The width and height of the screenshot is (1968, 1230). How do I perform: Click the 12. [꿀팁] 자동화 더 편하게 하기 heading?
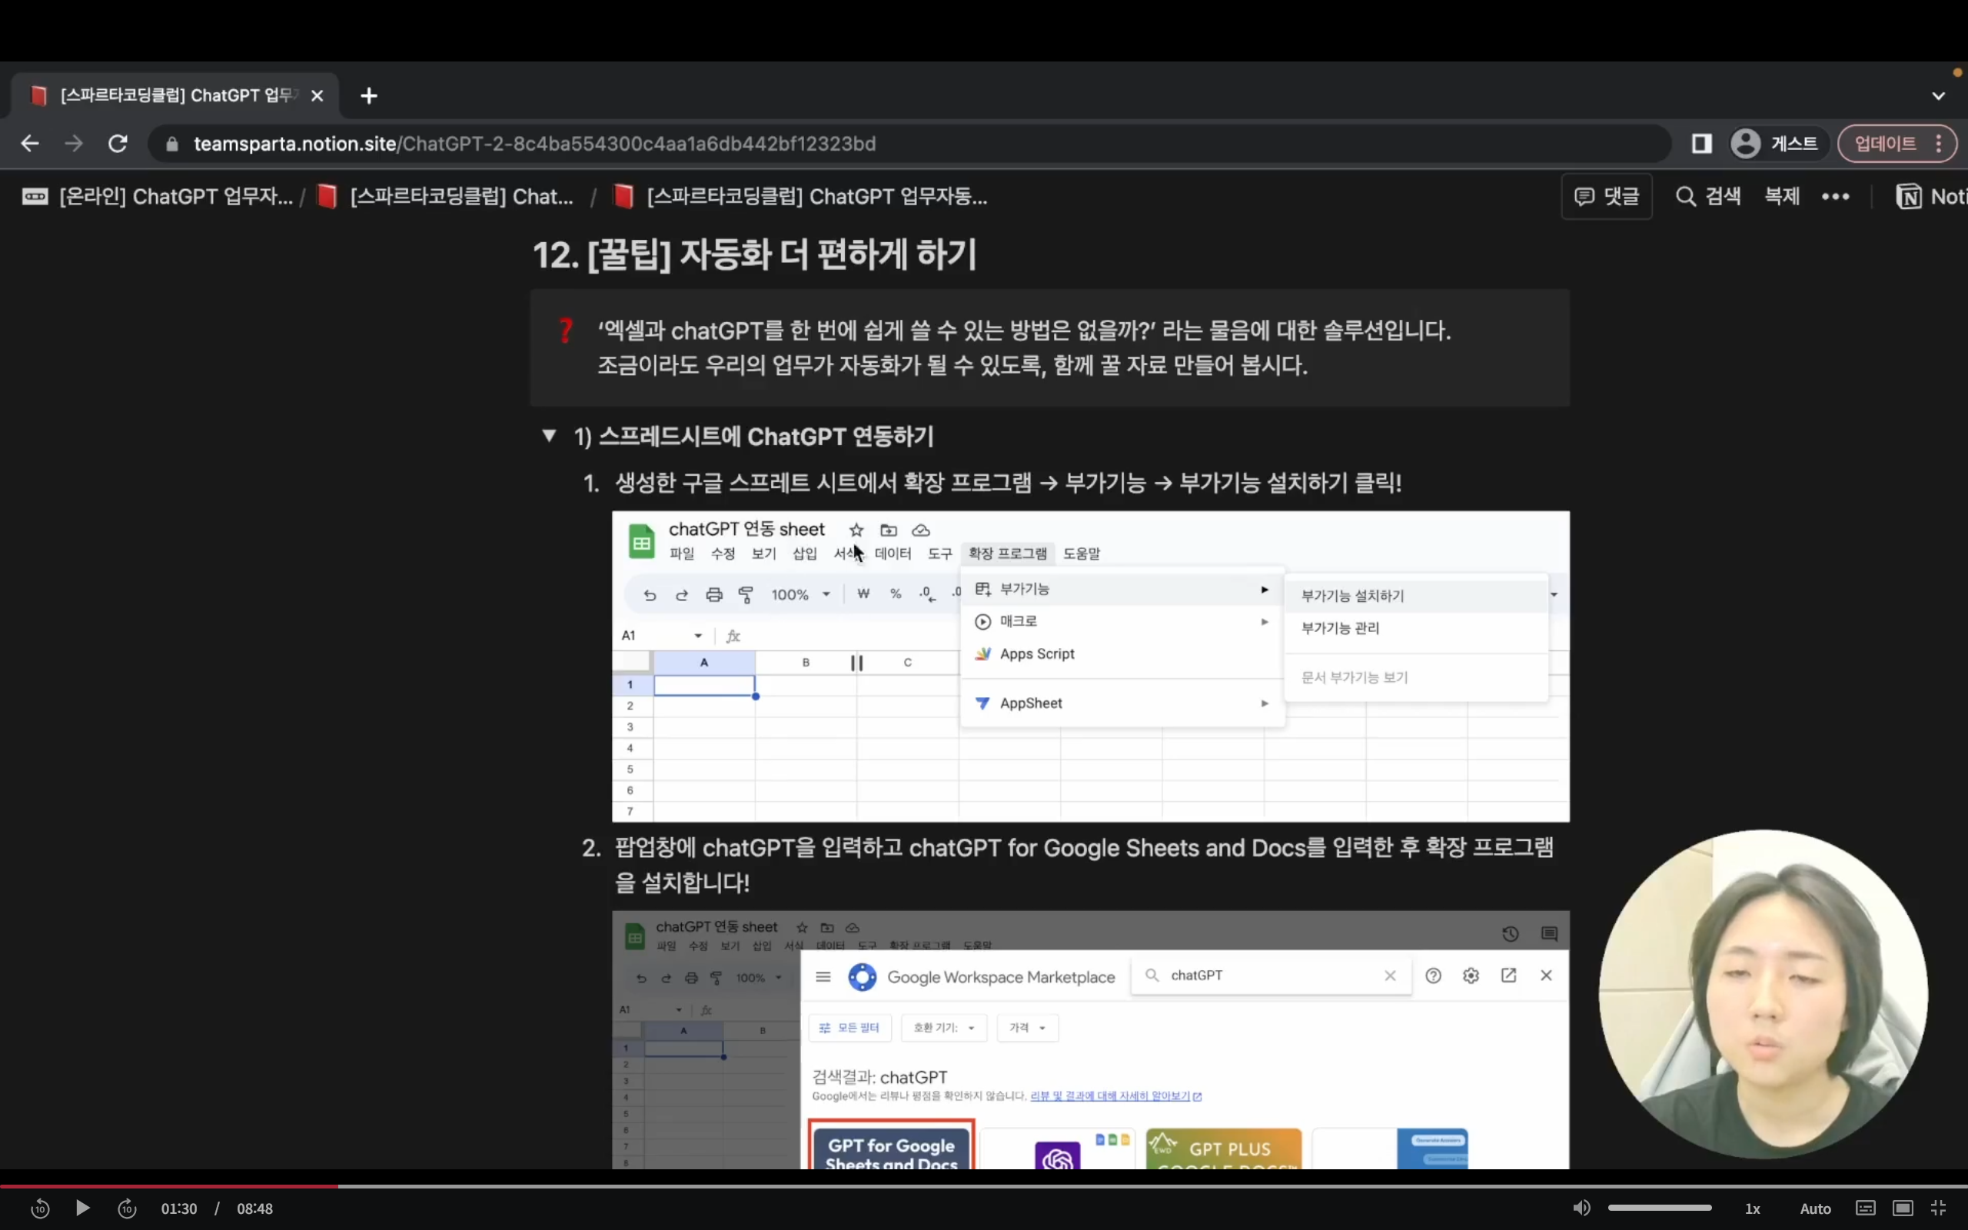click(x=755, y=254)
